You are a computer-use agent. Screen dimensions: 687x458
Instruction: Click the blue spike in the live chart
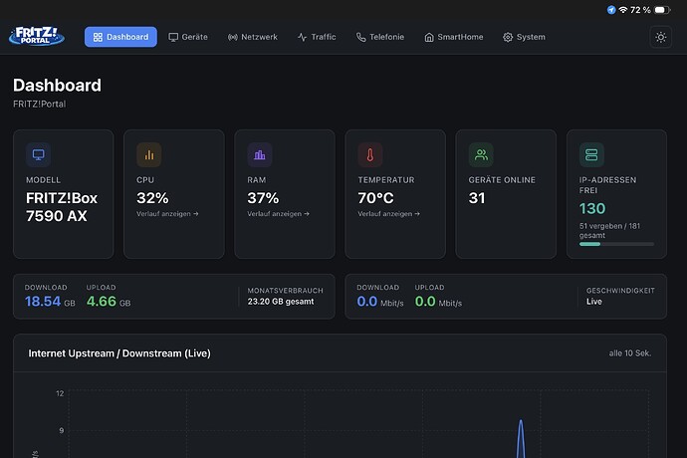tap(521, 438)
